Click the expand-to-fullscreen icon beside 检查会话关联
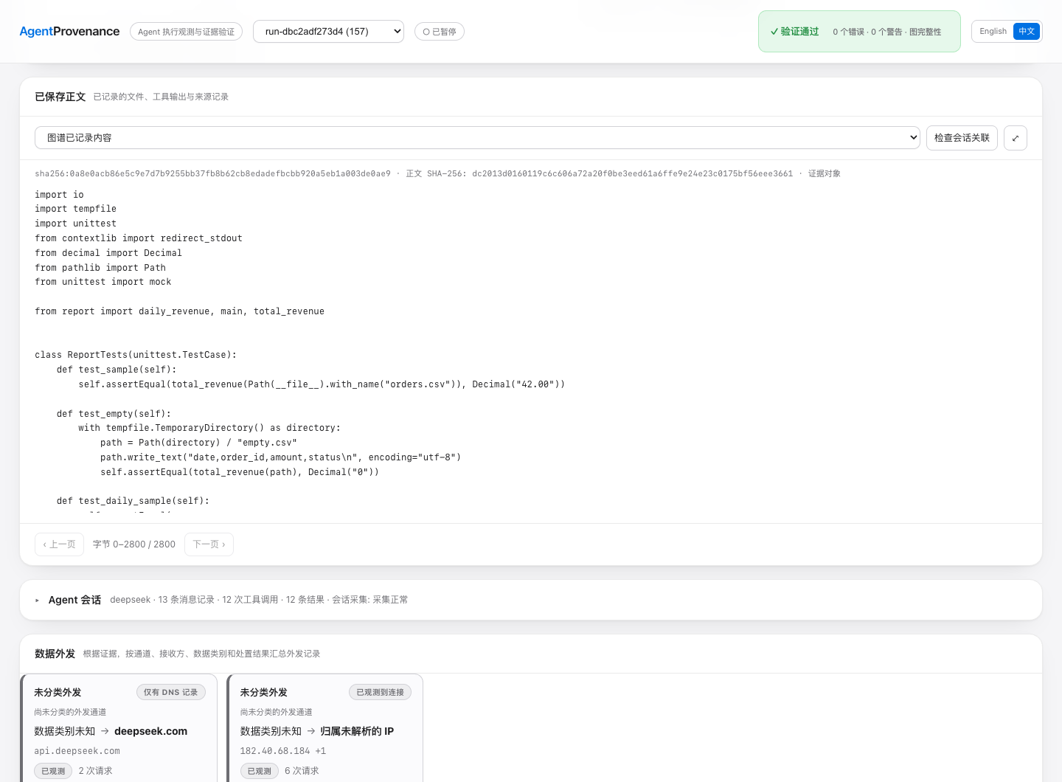1062x782 pixels. click(x=1016, y=138)
